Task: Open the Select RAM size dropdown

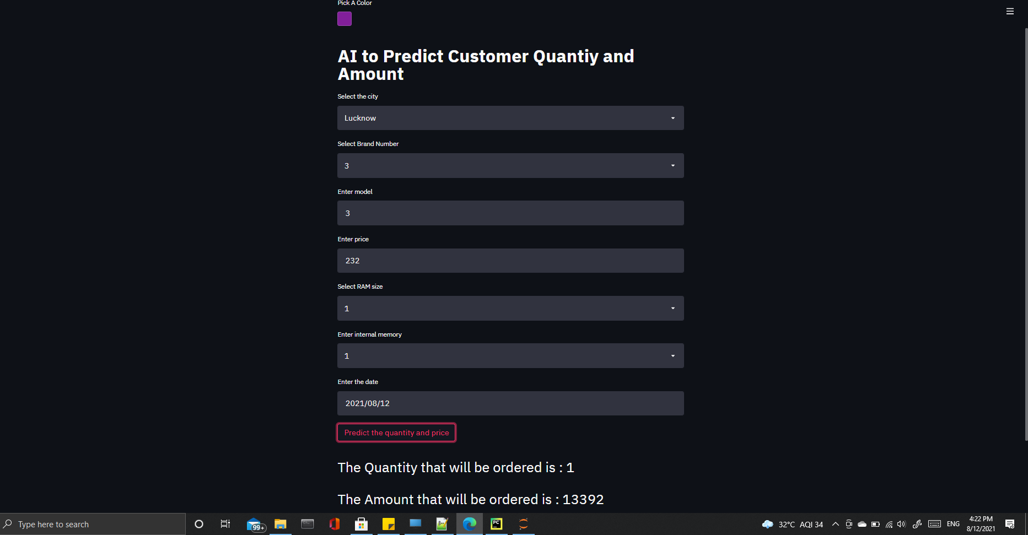Action: point(510,308)
